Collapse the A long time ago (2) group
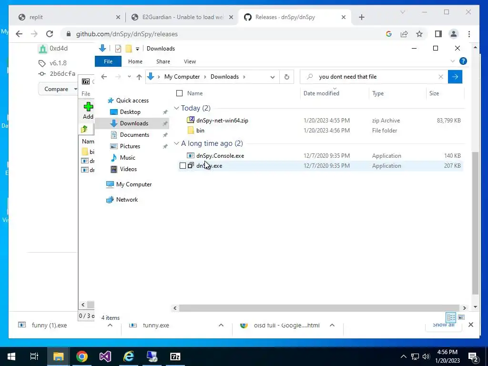Image resolution: width=488 pixels, height=366 pixels. (x=176, y=143)
